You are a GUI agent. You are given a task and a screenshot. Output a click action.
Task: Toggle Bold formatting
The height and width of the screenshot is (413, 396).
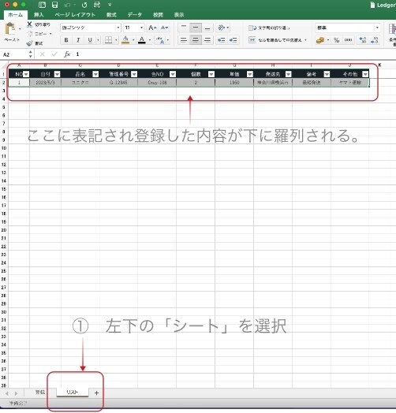[x=66, y=40]
